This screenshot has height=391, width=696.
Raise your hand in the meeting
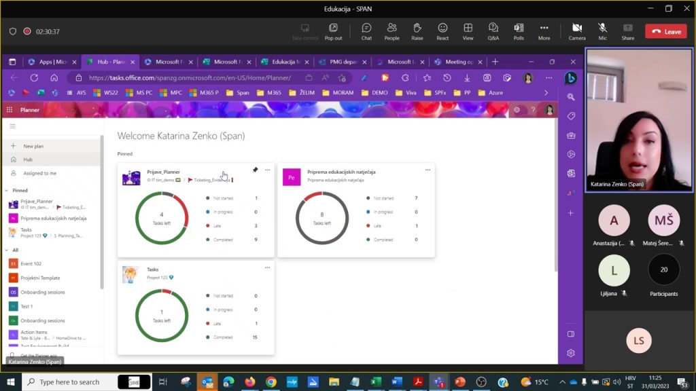coord(417,32)
